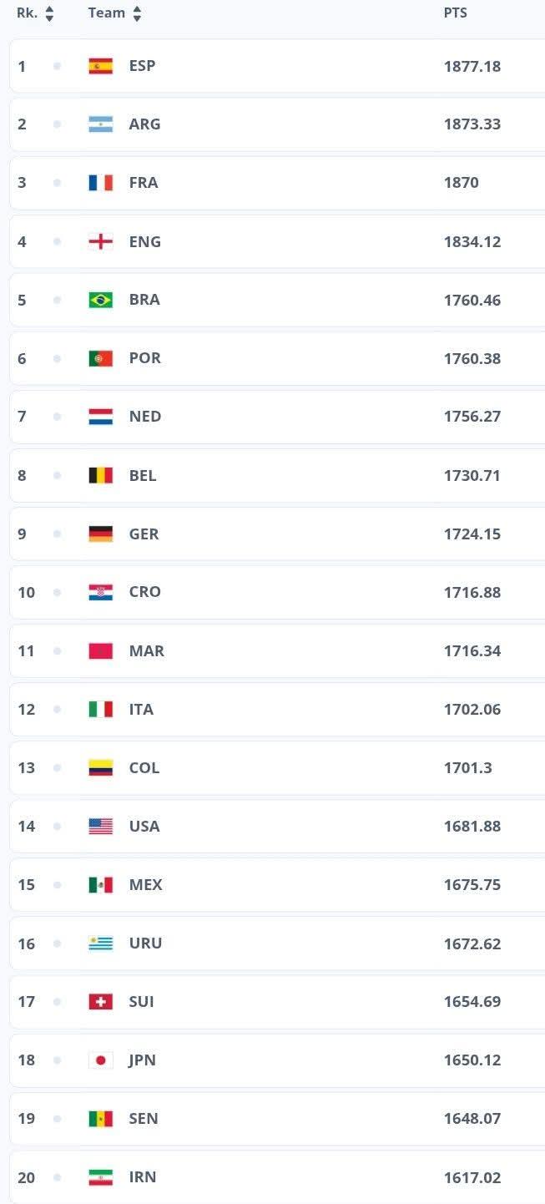Open the FRA team link
The height and width of the screenshot is (1204, 545).
[144, 183]
